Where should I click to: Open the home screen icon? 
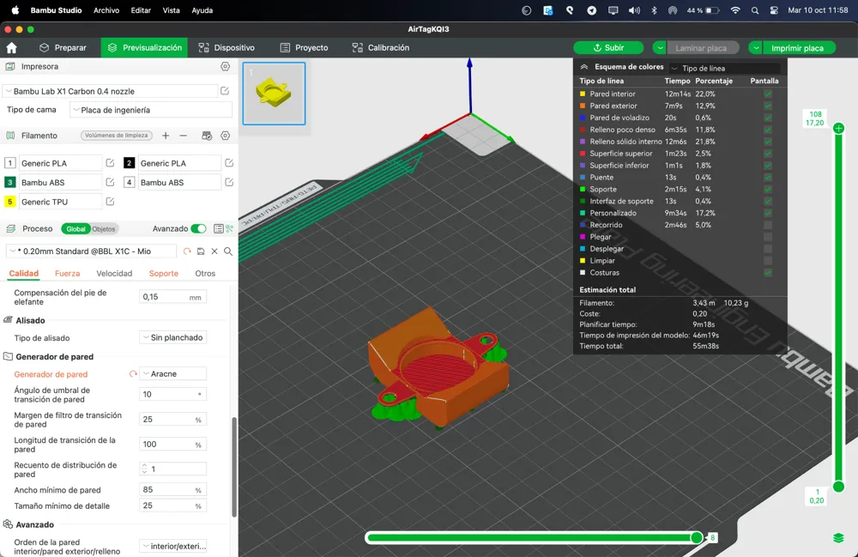11,47
